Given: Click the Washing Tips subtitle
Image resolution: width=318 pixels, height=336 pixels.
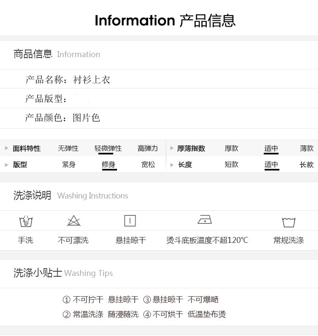Looking at the screenshot, I should click(88, 273).
